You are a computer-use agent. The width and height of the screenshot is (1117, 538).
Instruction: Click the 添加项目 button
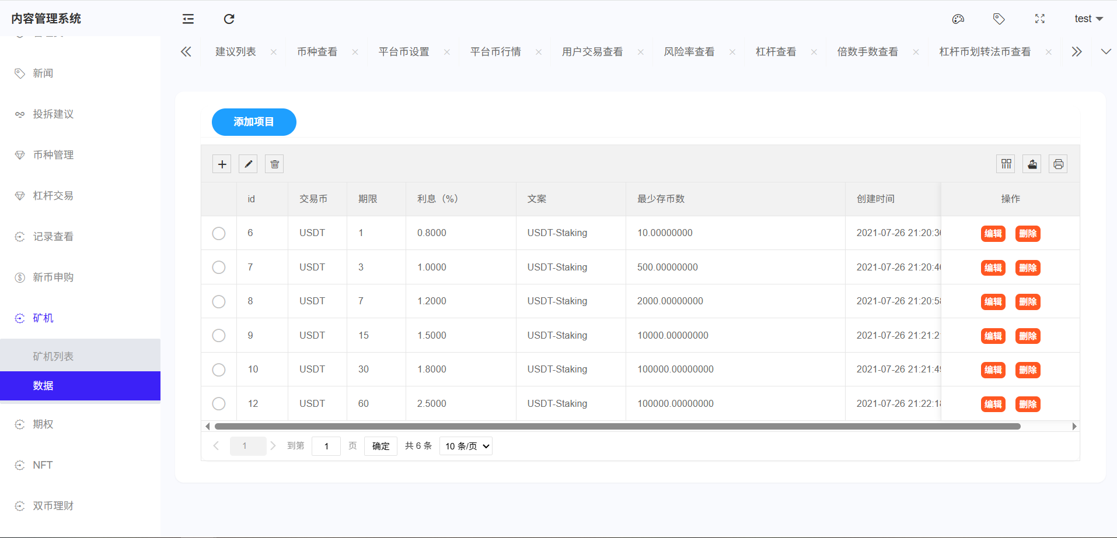(x=254, y=122)
